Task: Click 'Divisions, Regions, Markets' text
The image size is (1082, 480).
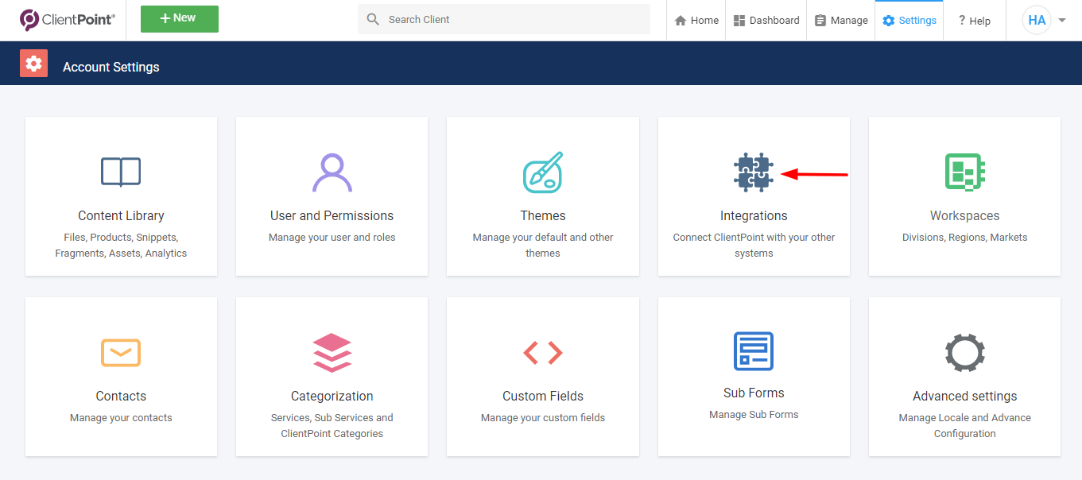Action: point(964,237)
